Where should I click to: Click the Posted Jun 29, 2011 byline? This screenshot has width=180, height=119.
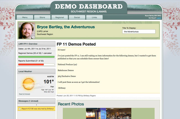click(76, 96)
